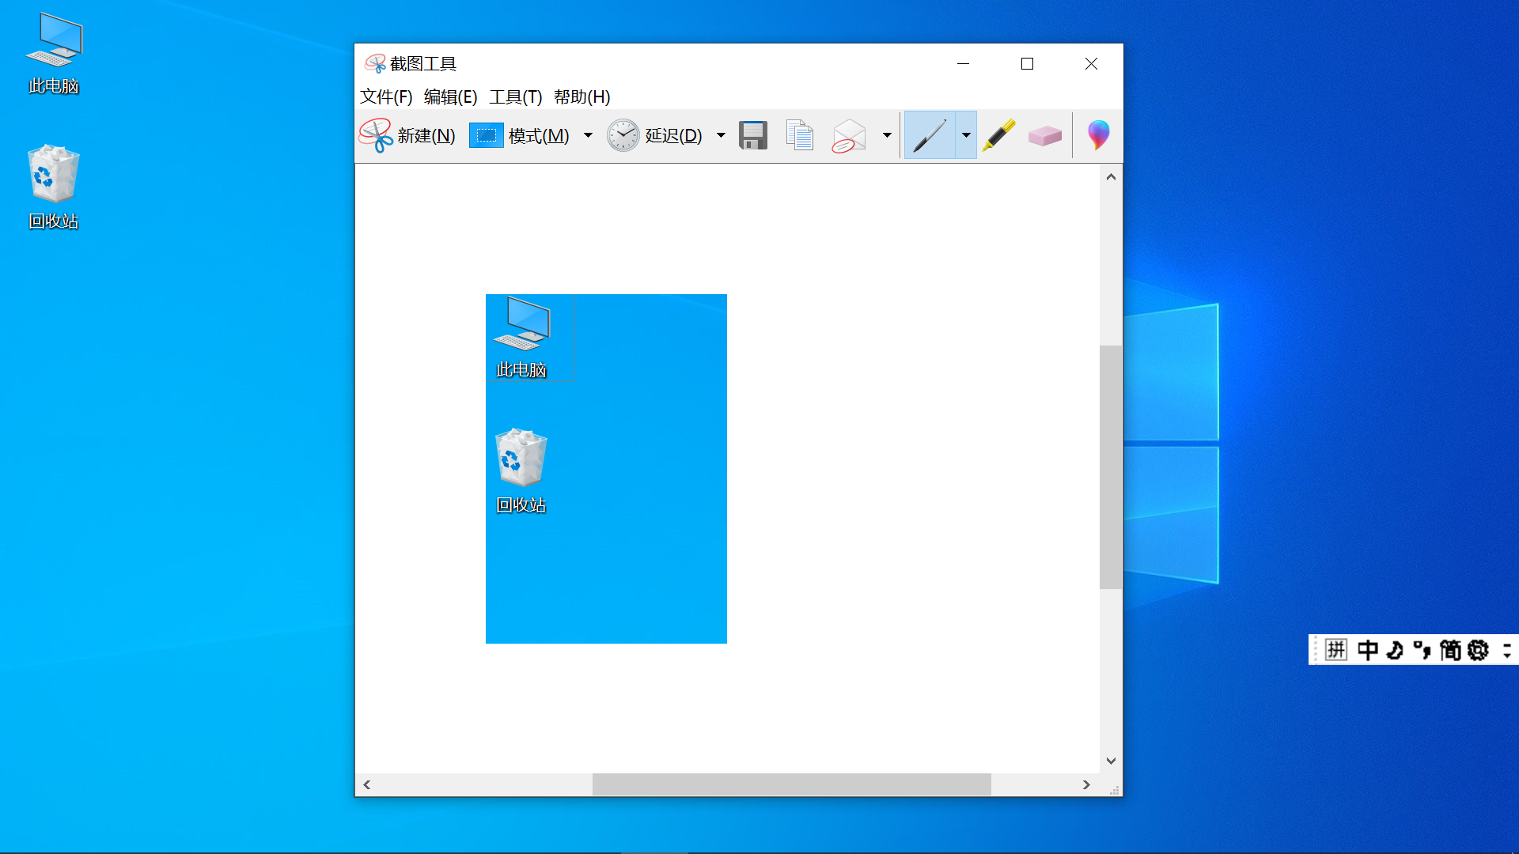Image resolution: width=1519 pixels, height=854 pixels.
Task: Click horizontal scrollbar left arrow
Action: (366, 784)
